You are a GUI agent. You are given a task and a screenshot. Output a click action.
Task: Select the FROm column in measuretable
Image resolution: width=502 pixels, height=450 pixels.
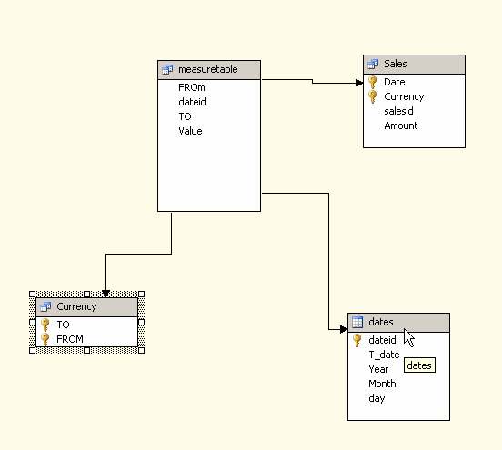coord(209,87)
